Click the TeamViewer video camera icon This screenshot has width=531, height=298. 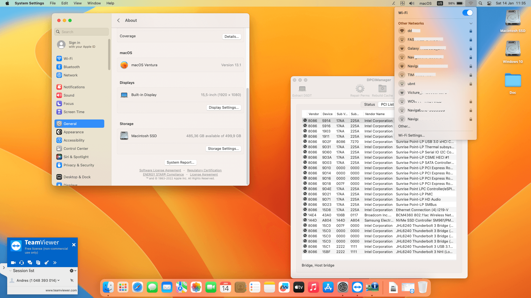pyautogui.click(x=13, y=263)
